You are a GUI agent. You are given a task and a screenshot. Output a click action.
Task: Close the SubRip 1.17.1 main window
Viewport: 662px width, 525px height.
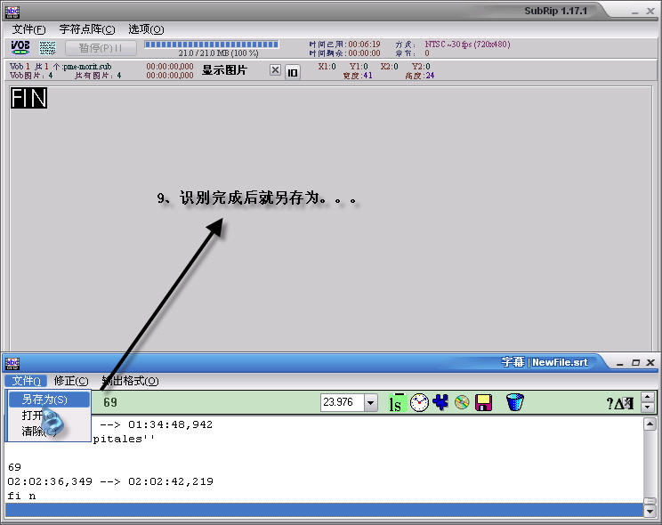[650, 12]
